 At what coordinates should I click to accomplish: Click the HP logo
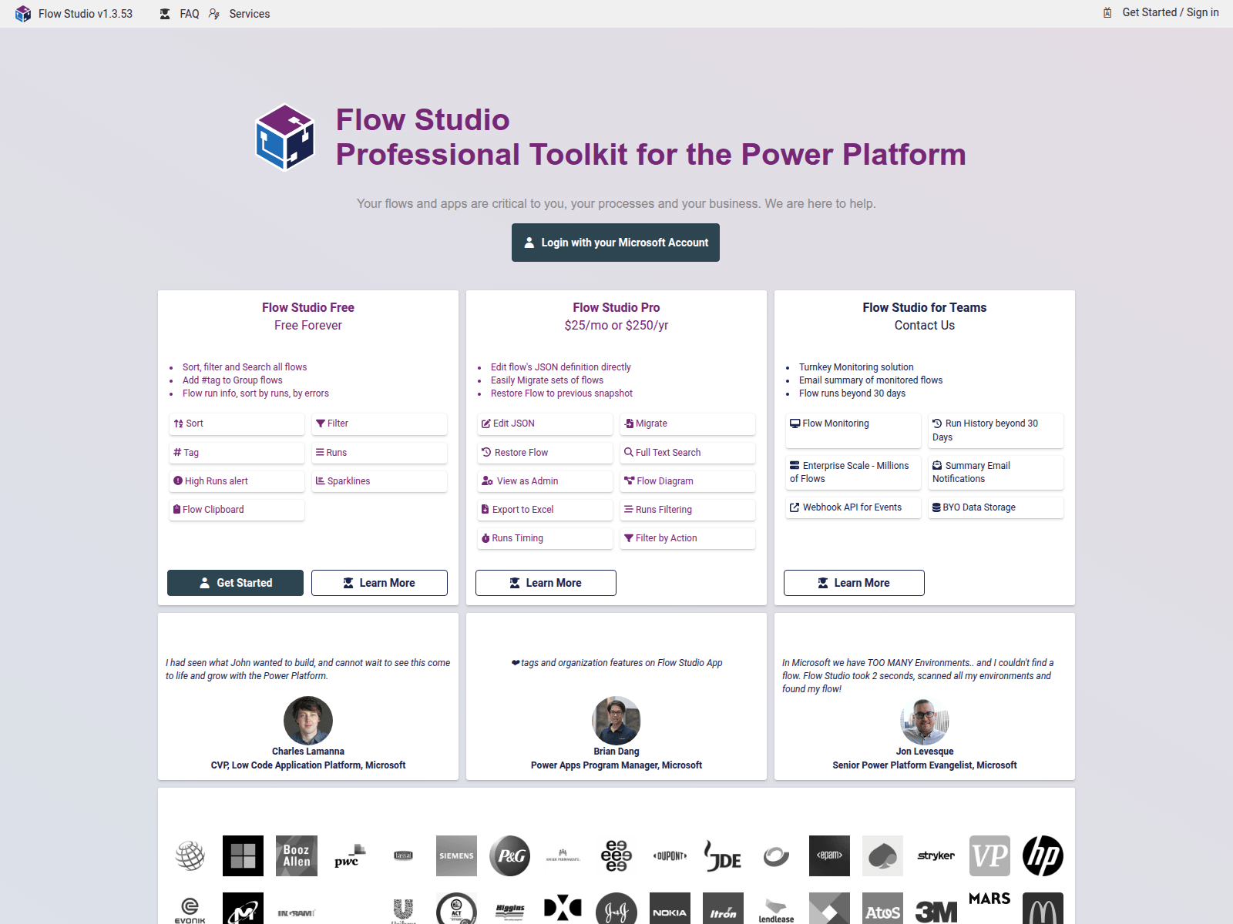click(x=1043, y=855)
